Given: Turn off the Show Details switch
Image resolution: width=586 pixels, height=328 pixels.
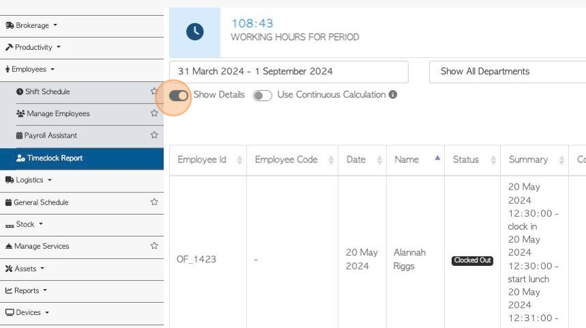Looking at the screenshot, I should (179, 95).
